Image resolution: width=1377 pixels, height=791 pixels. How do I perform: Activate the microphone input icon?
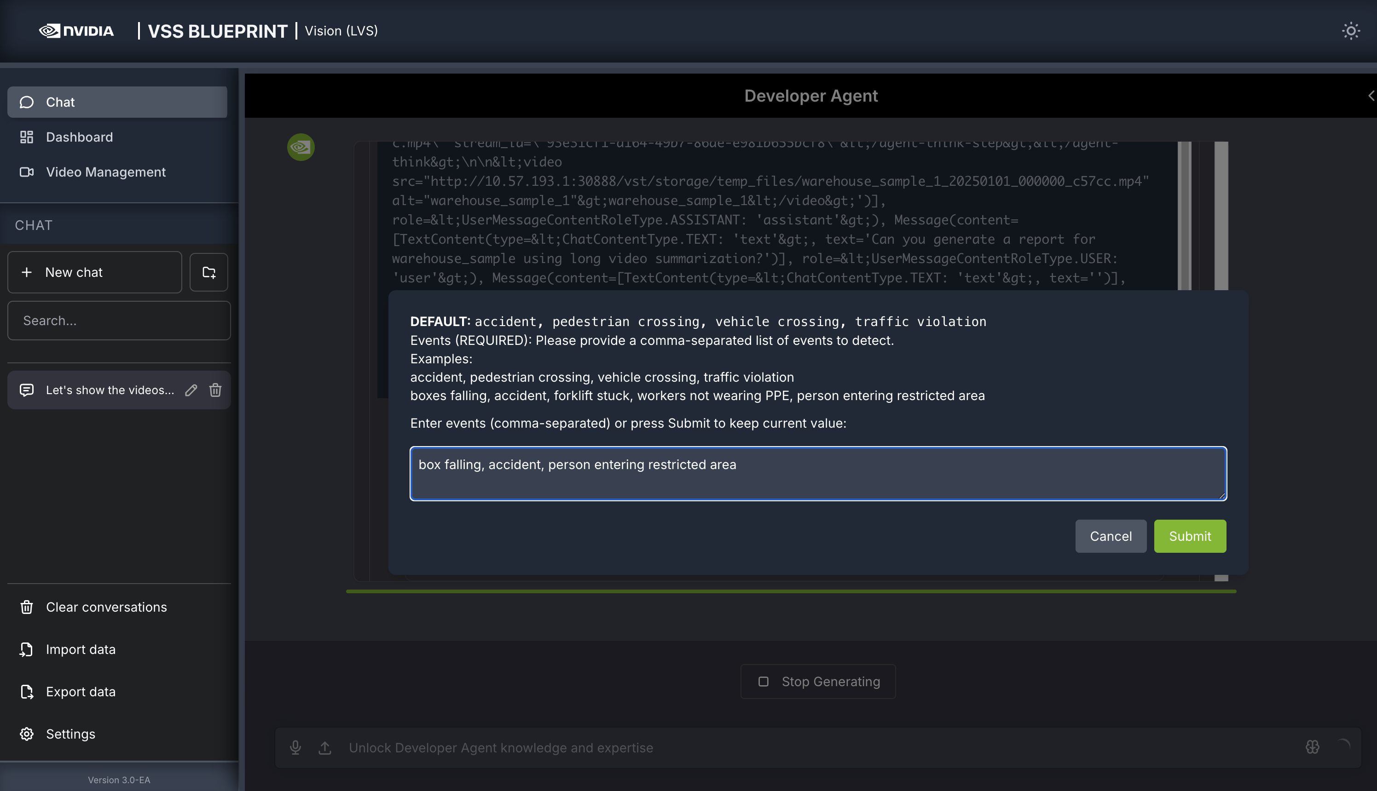296,747
